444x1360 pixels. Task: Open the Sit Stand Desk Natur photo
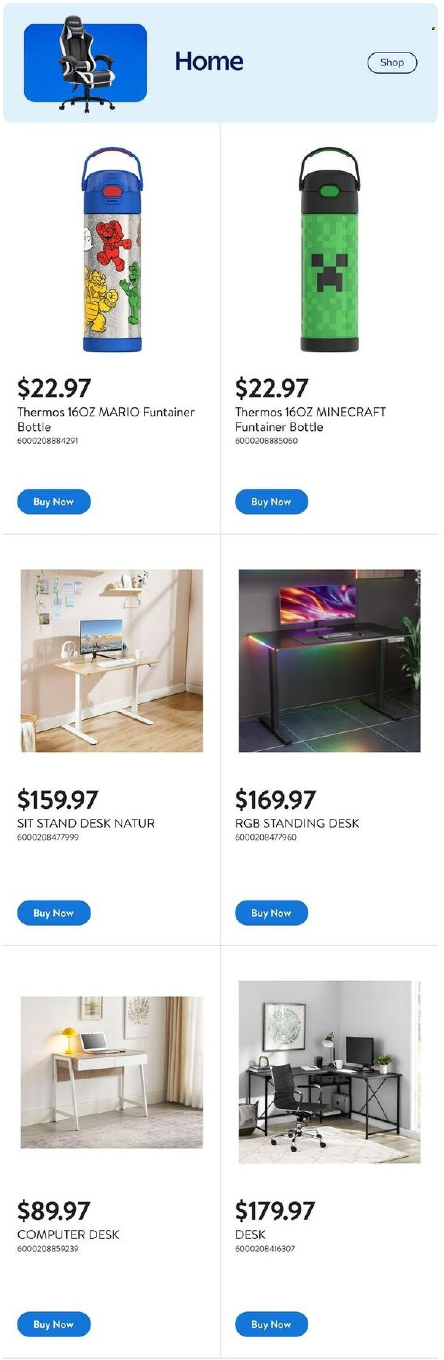[x=112, y=661]
